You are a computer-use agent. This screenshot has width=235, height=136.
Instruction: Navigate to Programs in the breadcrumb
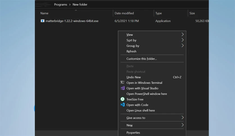pyautogui.click(x=60, y=4)
